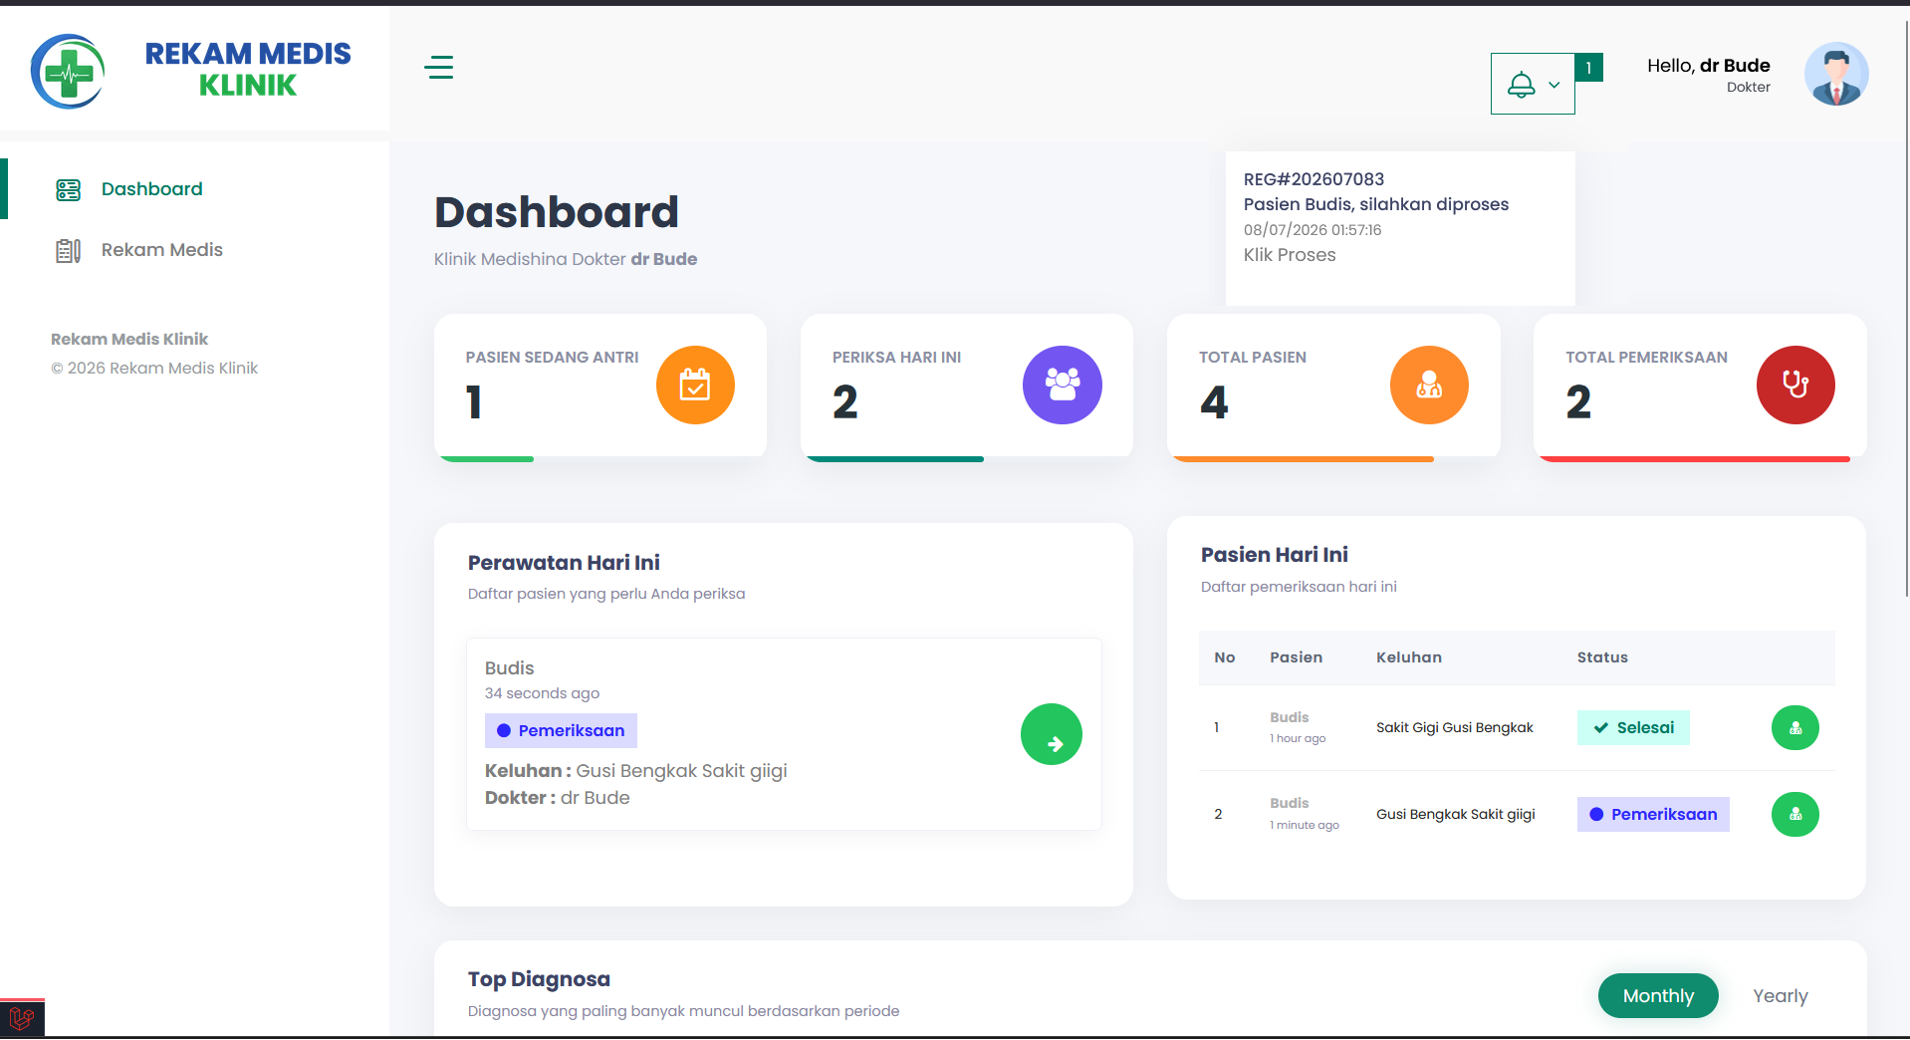Click registration number REG#202607083
Viewport: 1910px width, 1040px height.
1313,179
